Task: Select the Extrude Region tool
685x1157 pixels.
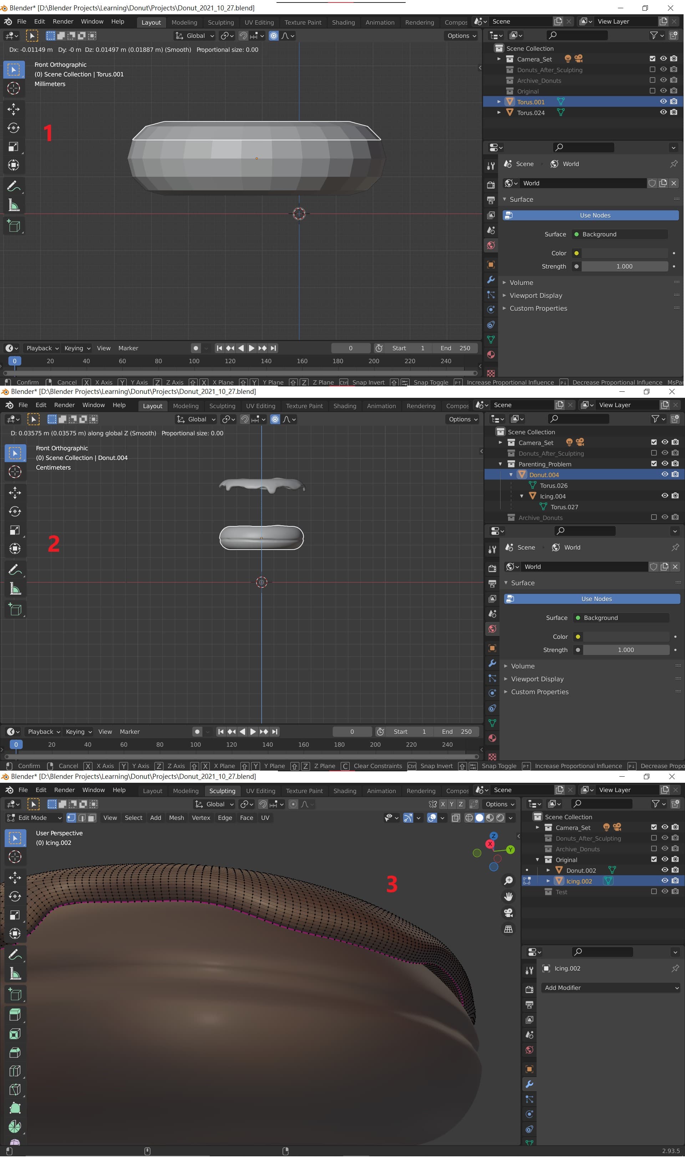Action: coord(15,1014)
